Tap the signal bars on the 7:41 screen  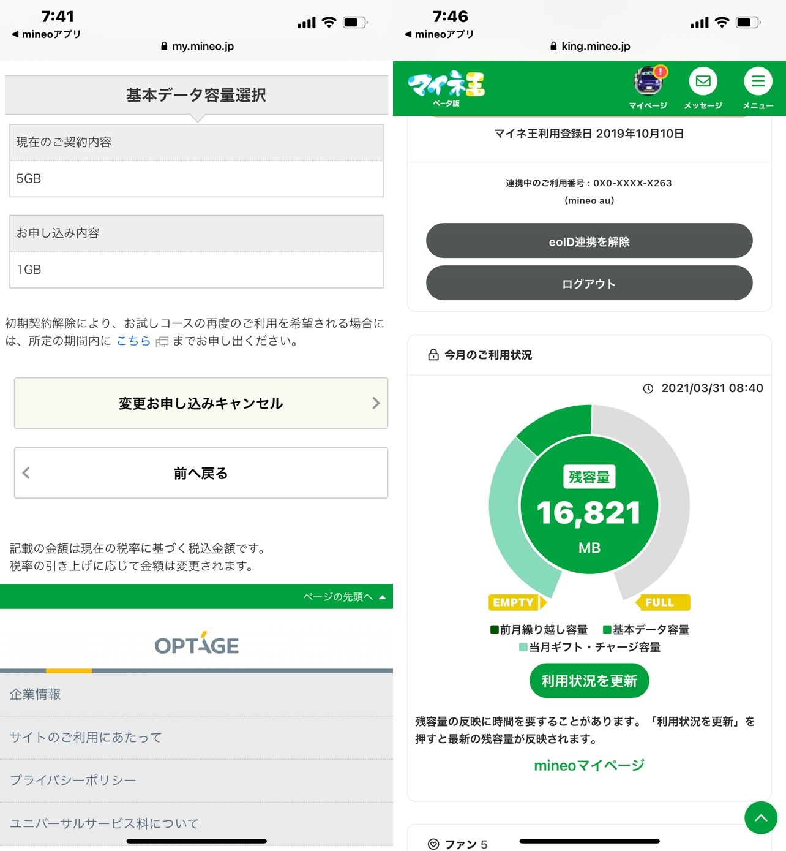pos(307,23)
